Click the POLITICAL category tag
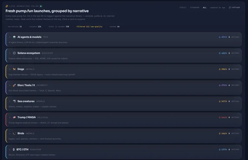Image resolution: width=248 pixels, height=160 pixels. pos(43,118)
